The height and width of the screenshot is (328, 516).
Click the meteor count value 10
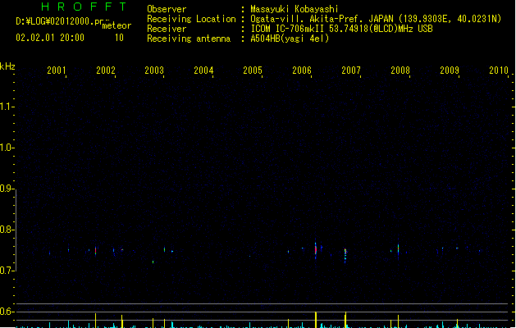(x=119, y=38)
